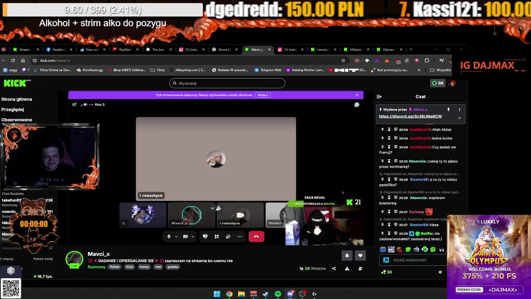Select the small 1 romantyzm participant tile
This screenshot has width=531, height=299.
pyautogui.click(x=240, y=215)
